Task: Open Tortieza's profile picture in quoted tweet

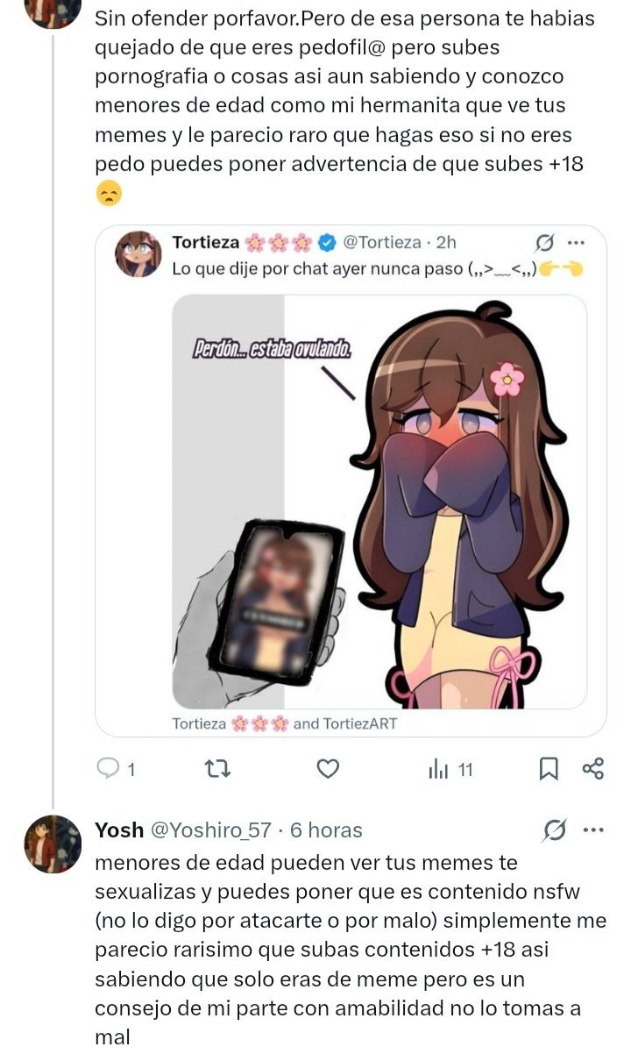Action: pos(138,254)
